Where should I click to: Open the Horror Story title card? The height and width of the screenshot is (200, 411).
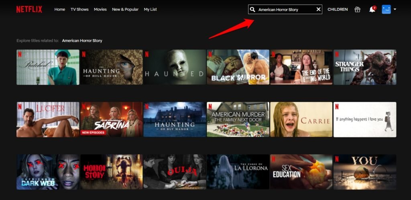pos(112,172)
